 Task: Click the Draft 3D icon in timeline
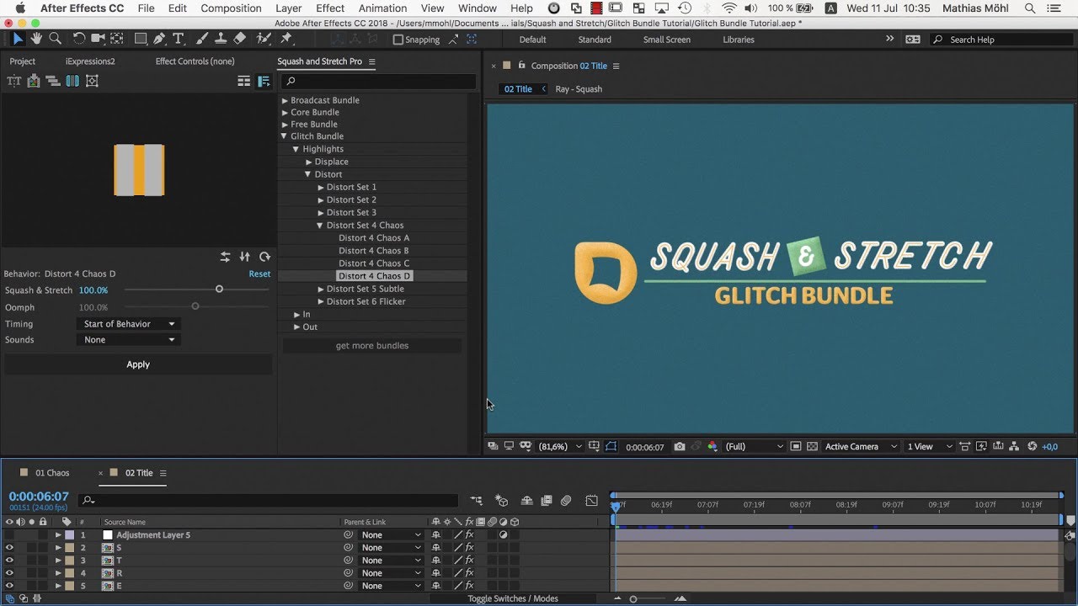pos(501,500)
